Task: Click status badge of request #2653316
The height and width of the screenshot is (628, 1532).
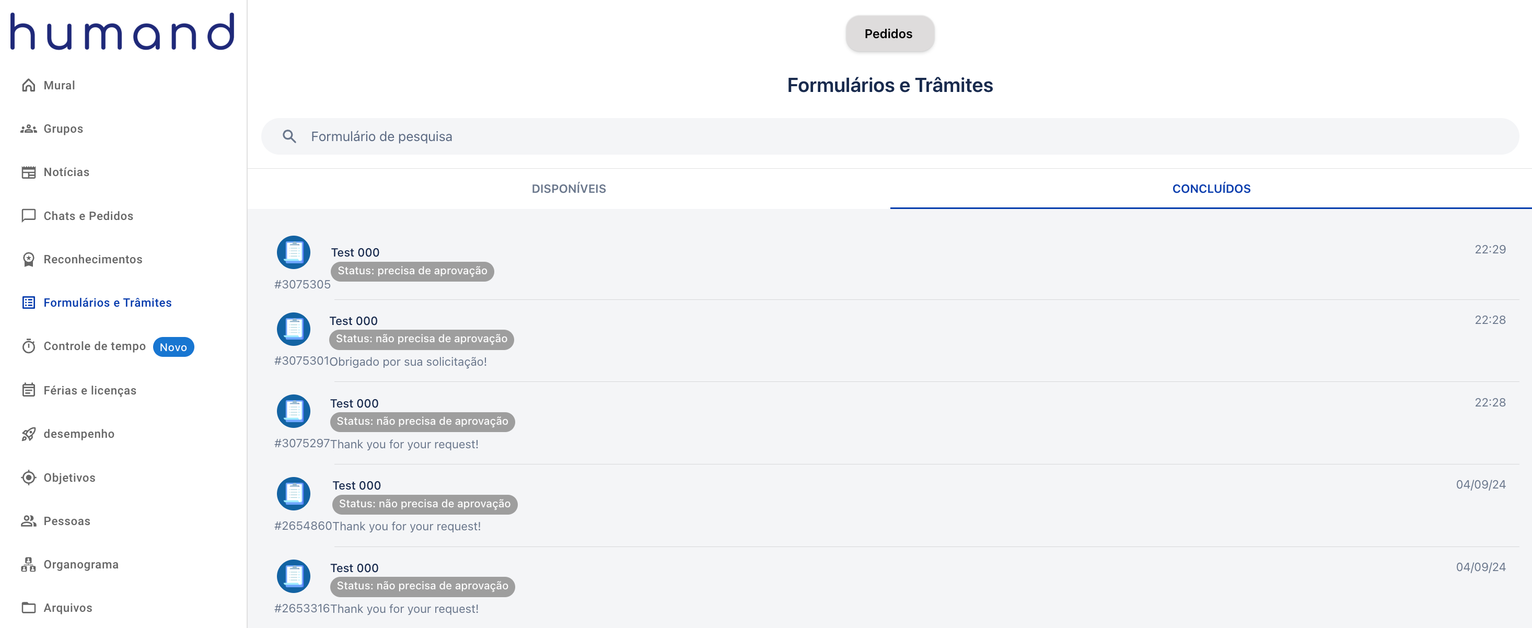Action: click(422, 586)
